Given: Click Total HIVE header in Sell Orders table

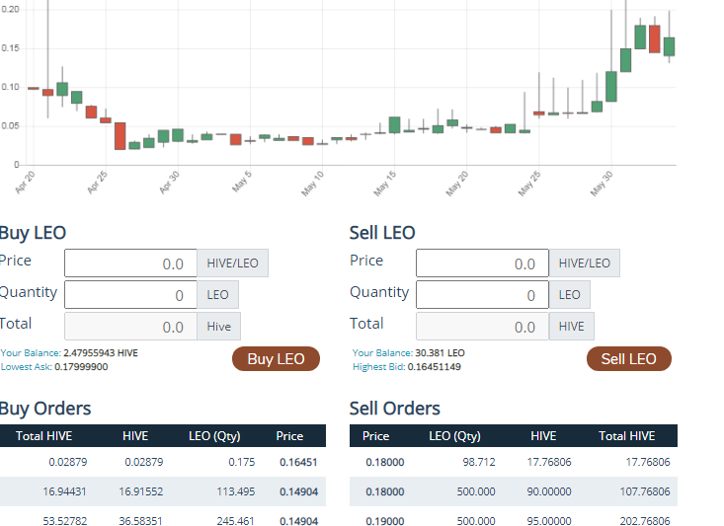Looking at the screenshot, I should pos(626,436).
